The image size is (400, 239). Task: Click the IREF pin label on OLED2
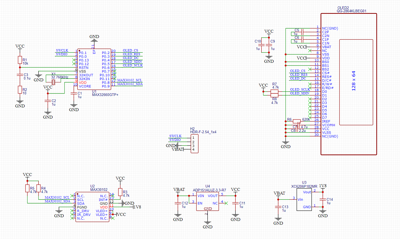tap(326, 121)
